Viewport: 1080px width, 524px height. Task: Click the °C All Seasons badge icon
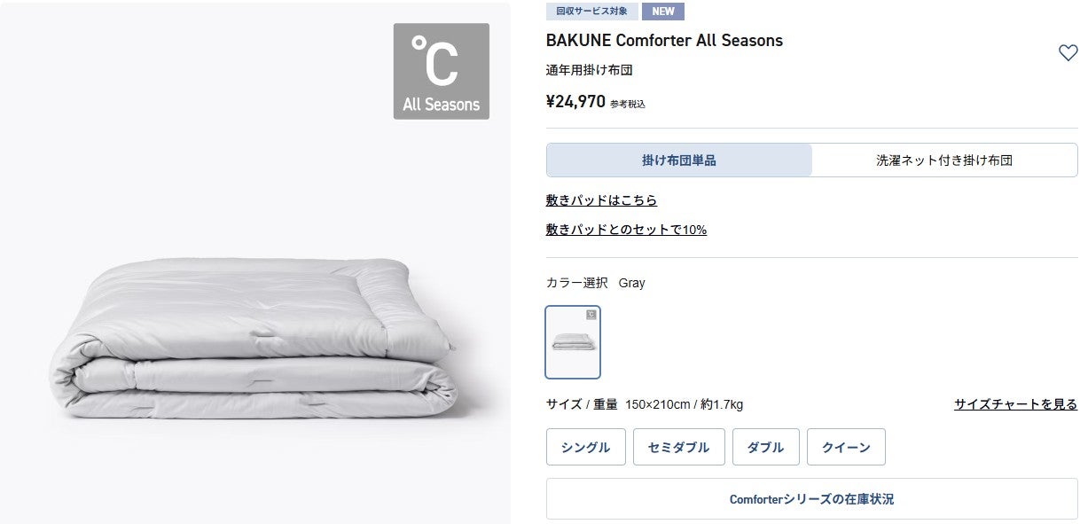pos(442,71)
